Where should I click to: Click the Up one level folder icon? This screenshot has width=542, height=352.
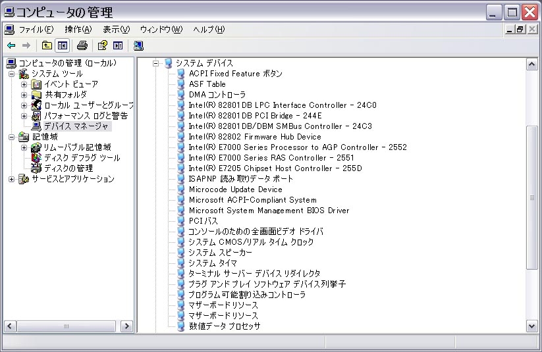click(x=47, y=45)
